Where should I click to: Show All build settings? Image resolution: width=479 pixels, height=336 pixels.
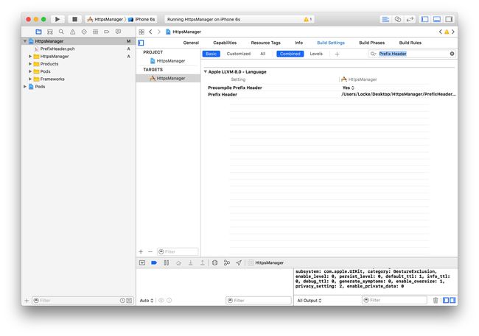tap(263, 54)
